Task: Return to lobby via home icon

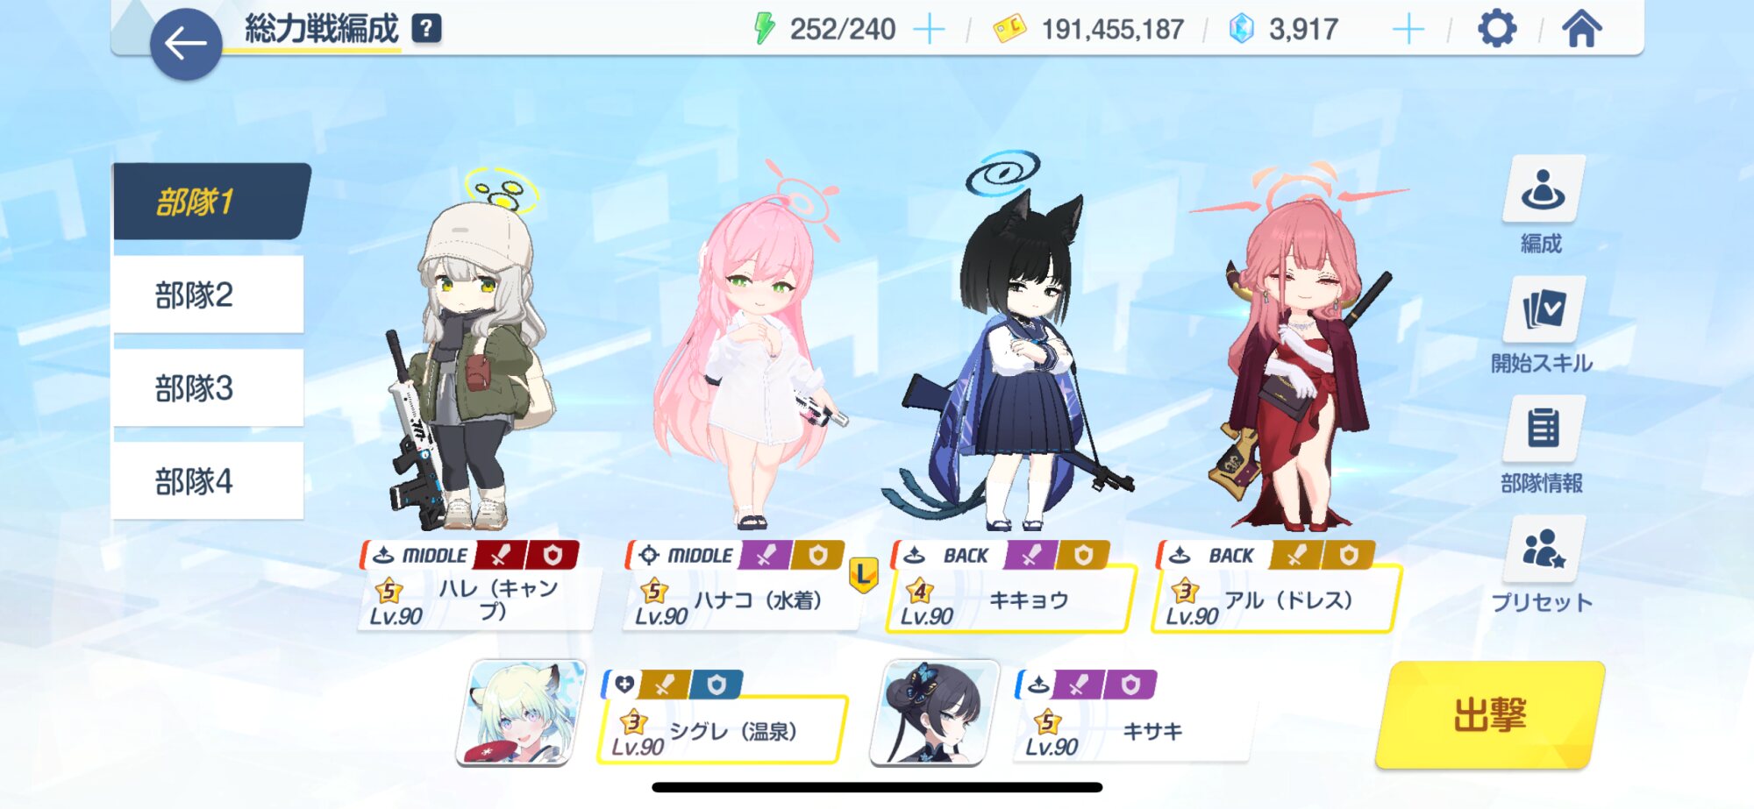Action: 1581,29
